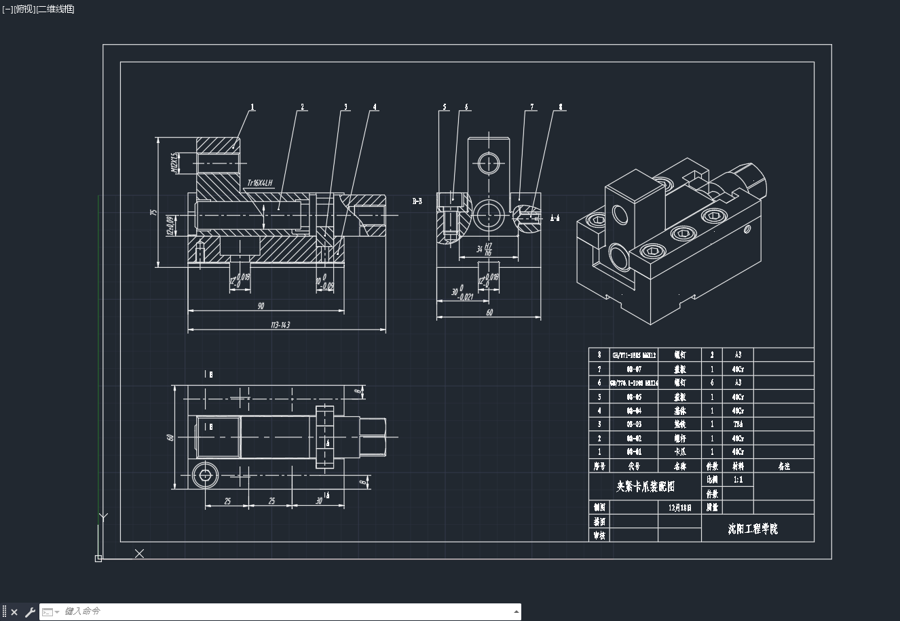Select the 基体 part name cell
Viewport: 900px width, 621px height.
click(x=680, y=410)
